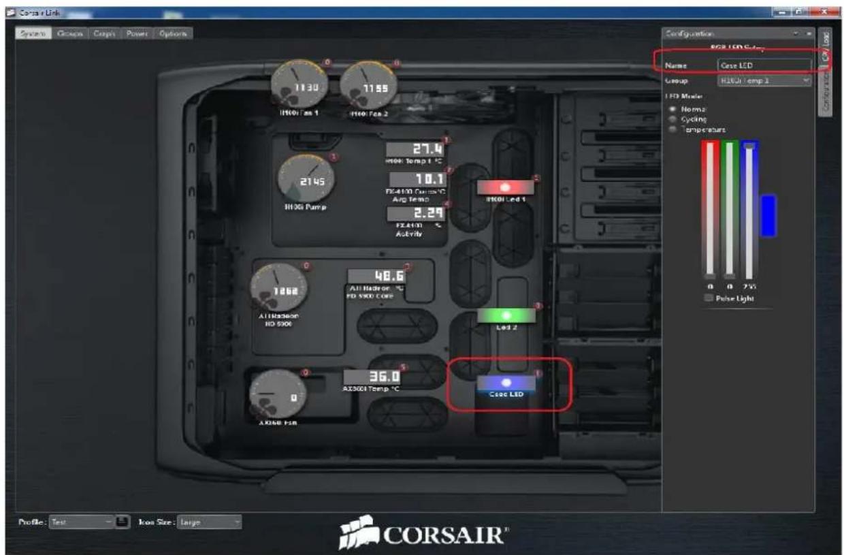Open the Group dropdown in Configuration
Image resolution: width=844 pixels, height=555 pixels.
tap(765, 80)
